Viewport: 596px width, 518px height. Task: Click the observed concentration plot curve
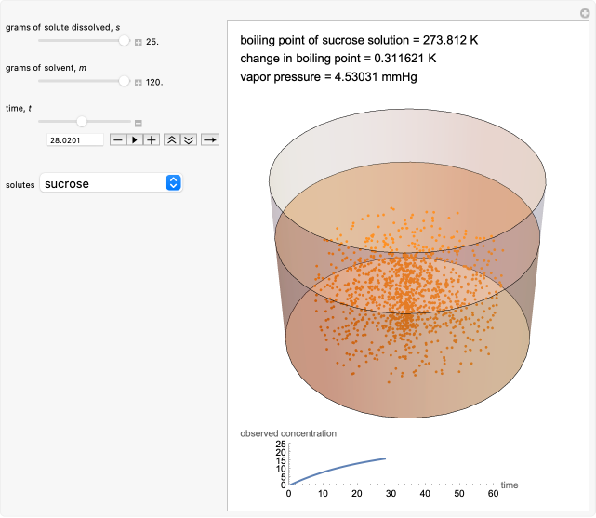[x=344, y=469]
